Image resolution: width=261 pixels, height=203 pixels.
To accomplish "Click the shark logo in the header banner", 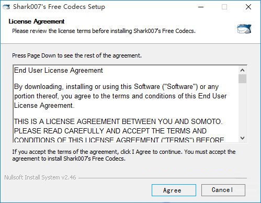I will tap(244, 29).
